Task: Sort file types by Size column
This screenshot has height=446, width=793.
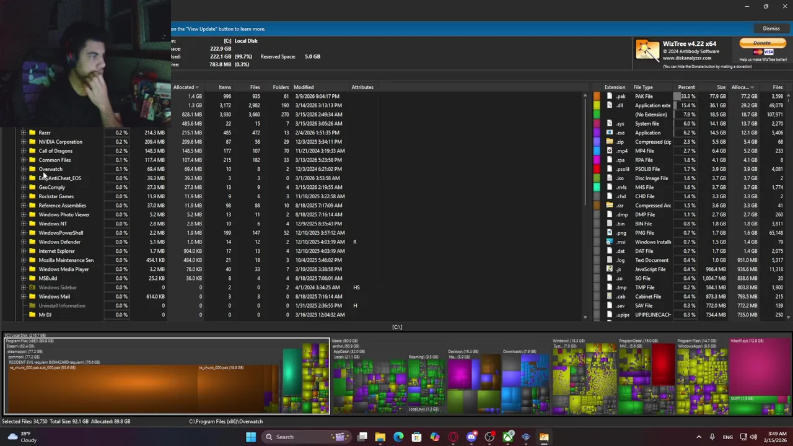Action: (721, 87)
